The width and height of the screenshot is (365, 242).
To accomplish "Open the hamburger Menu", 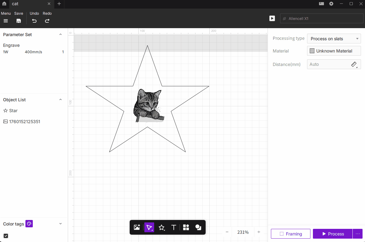I will (x=6, y=21).
